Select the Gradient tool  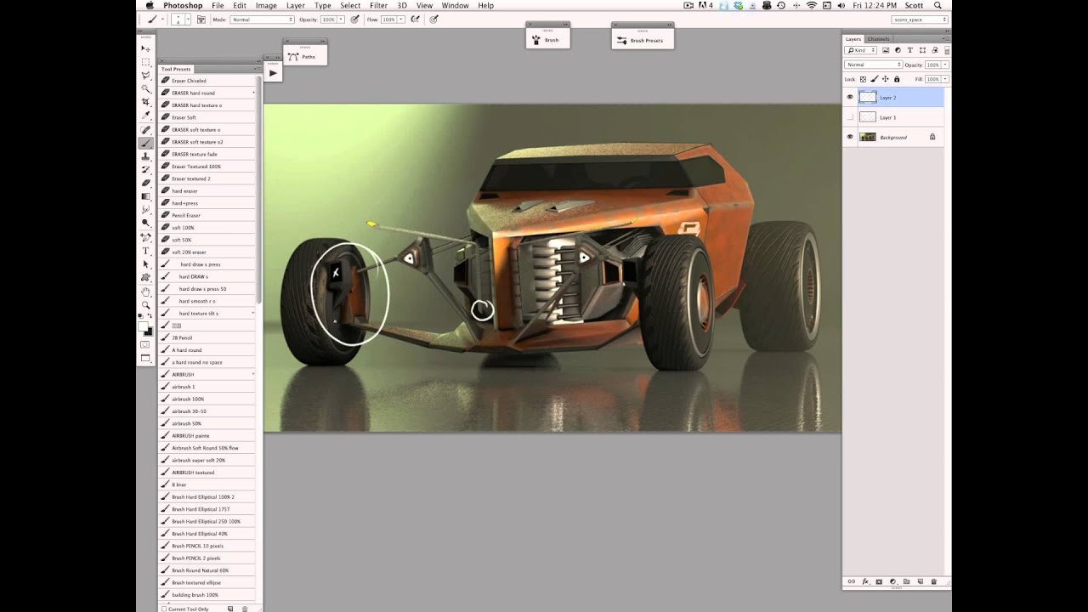click(145, 196)
